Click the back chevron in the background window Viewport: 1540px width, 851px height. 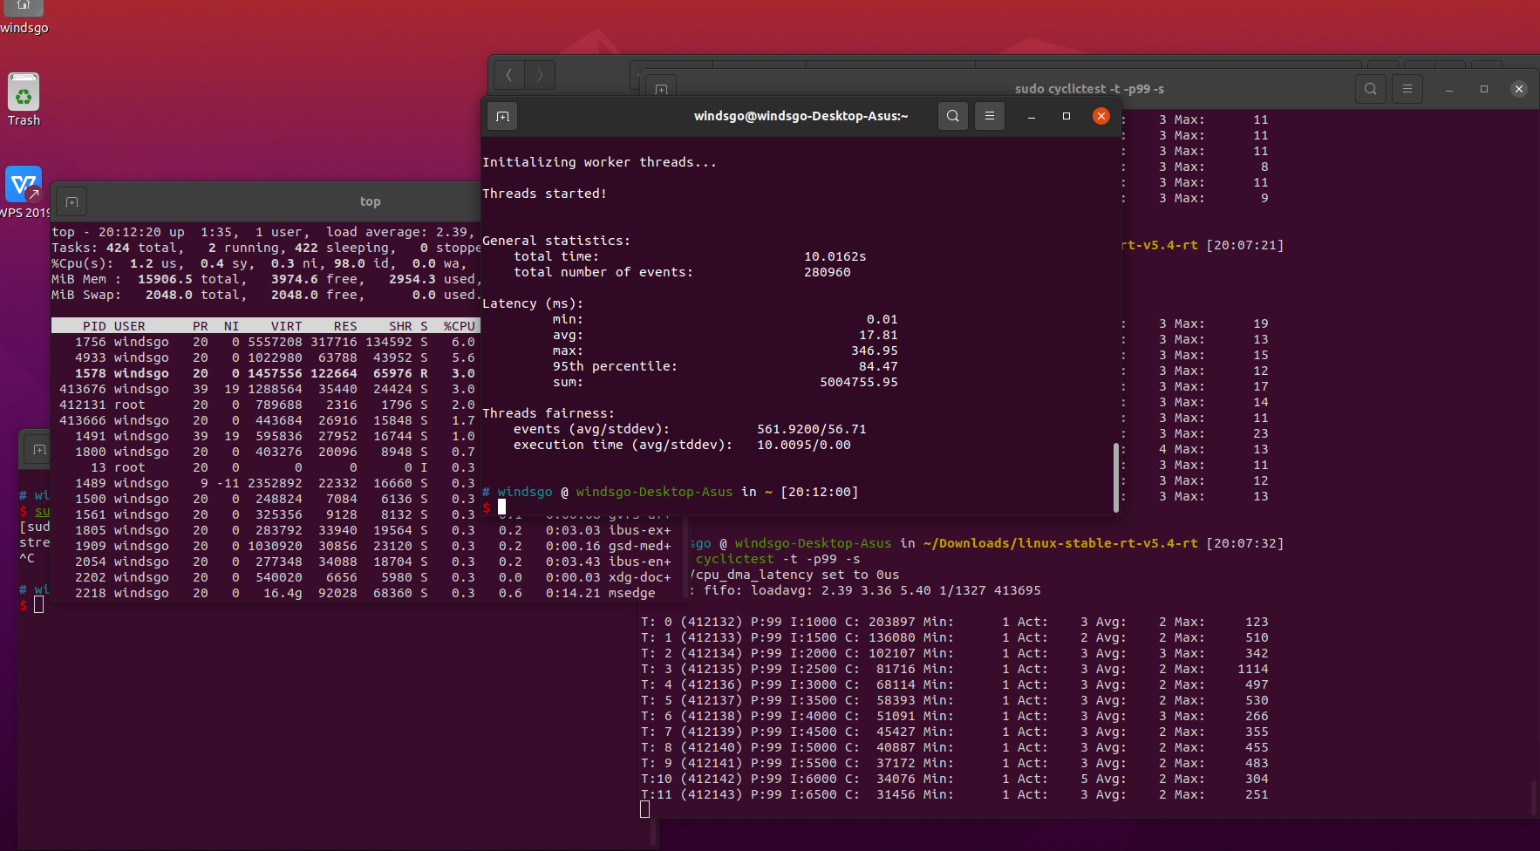[509, 75]
